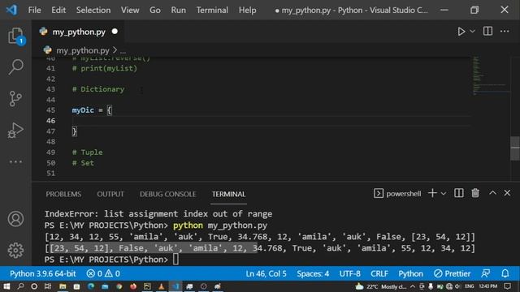Click my_python.py in the breadcrumb

pos(83,50)
